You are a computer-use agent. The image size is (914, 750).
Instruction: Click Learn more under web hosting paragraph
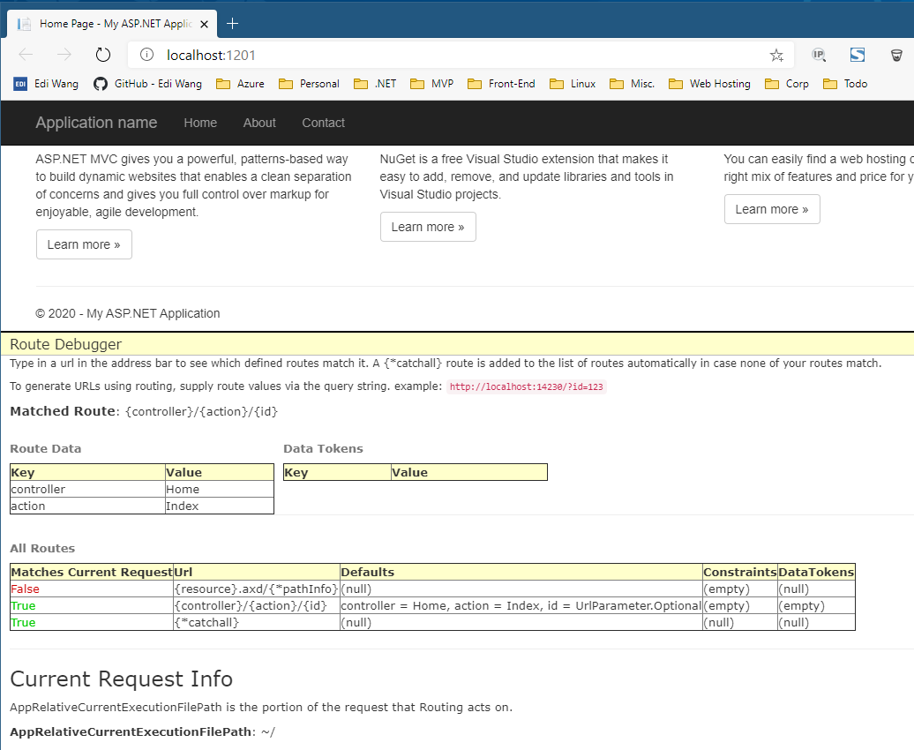click(x=772, y=209)
